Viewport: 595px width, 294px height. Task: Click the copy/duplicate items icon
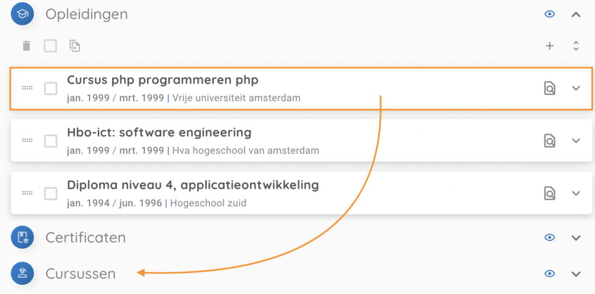(x=74, y=46)
